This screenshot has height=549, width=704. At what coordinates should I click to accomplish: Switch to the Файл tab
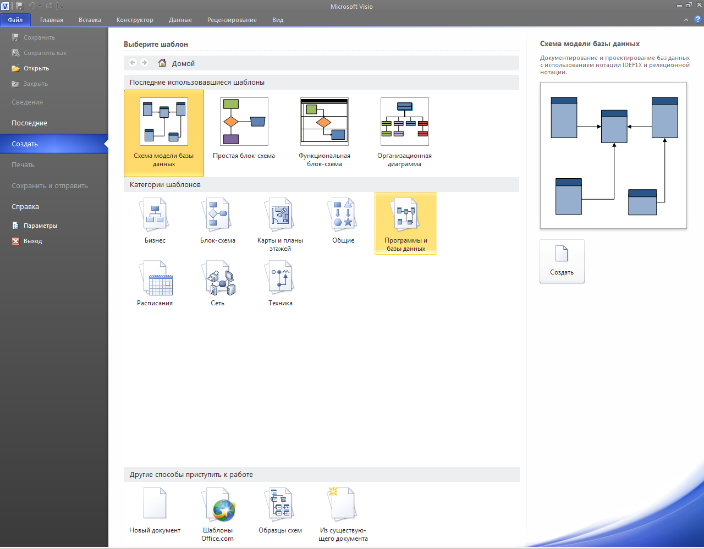click(15, 20)
